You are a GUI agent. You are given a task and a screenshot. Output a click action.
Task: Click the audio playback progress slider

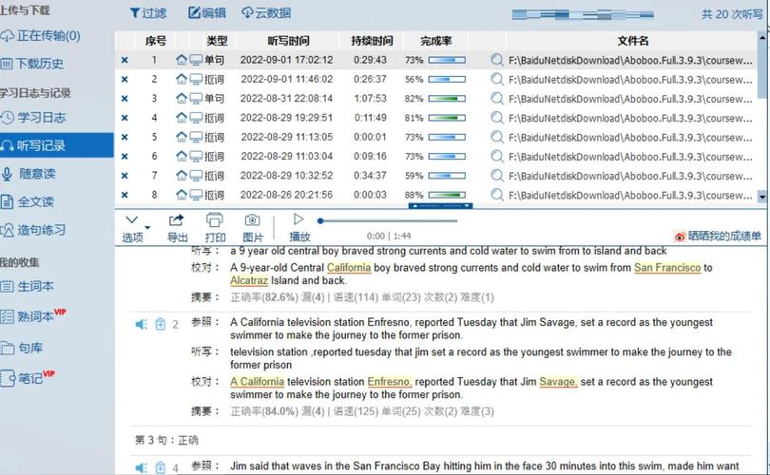pos(388,220)
